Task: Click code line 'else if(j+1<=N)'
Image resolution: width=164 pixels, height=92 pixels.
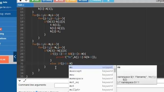Action: (61, 64)
